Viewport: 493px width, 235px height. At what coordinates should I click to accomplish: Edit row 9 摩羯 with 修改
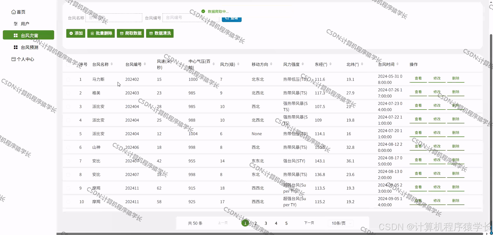pyautogui.click(x=437, y=187)
